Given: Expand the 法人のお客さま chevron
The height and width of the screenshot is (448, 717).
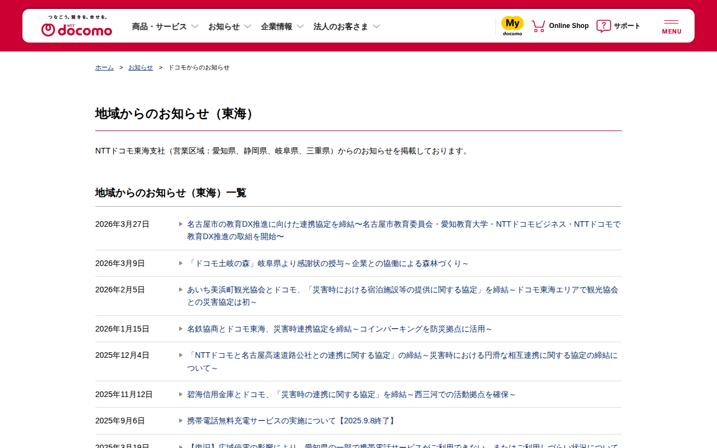Looking at the screenshot, I should pyautogui.click(x=376, y=26).
